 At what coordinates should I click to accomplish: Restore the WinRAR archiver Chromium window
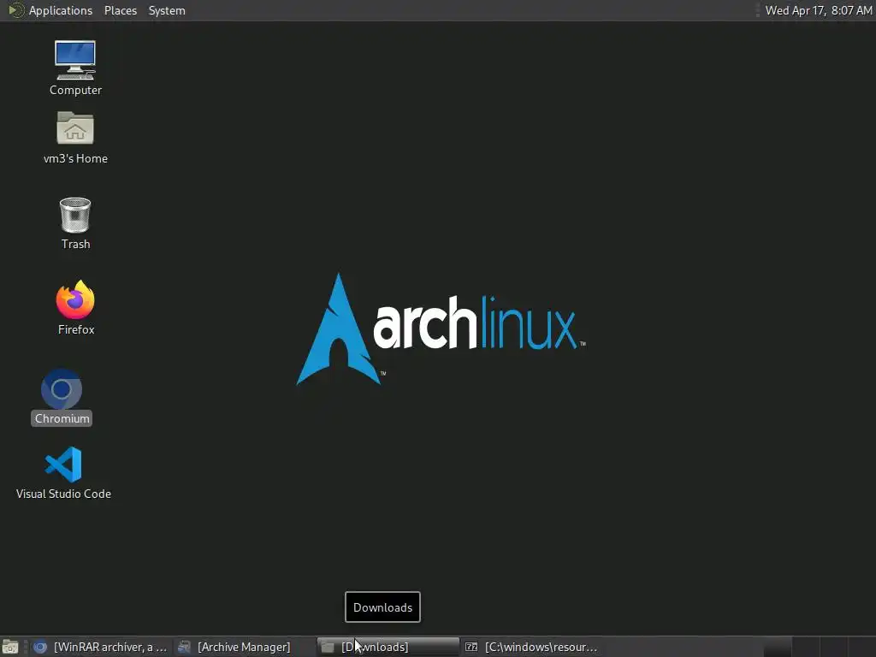click(100, 647)
